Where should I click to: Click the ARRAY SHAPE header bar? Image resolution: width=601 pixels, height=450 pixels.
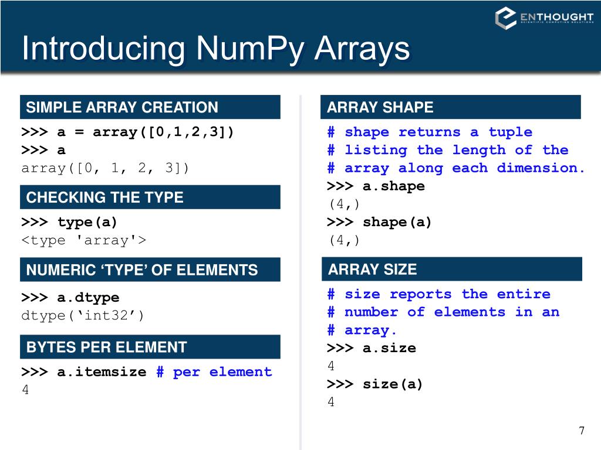(x=452, y=107)
